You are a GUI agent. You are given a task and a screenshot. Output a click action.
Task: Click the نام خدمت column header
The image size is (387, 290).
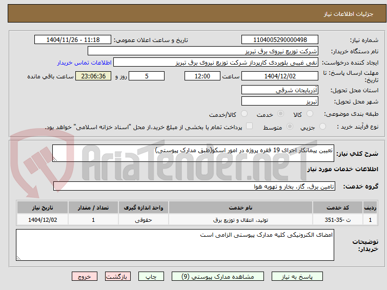click(x=240, y=208)
